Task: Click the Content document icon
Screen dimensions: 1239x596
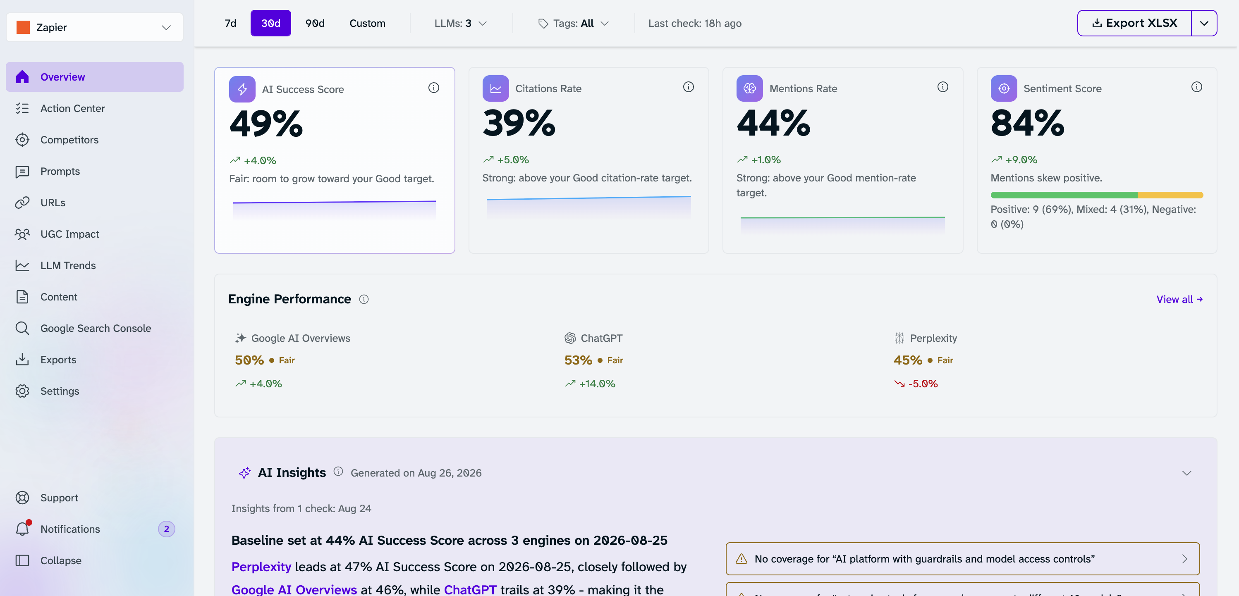Action: 22,297
